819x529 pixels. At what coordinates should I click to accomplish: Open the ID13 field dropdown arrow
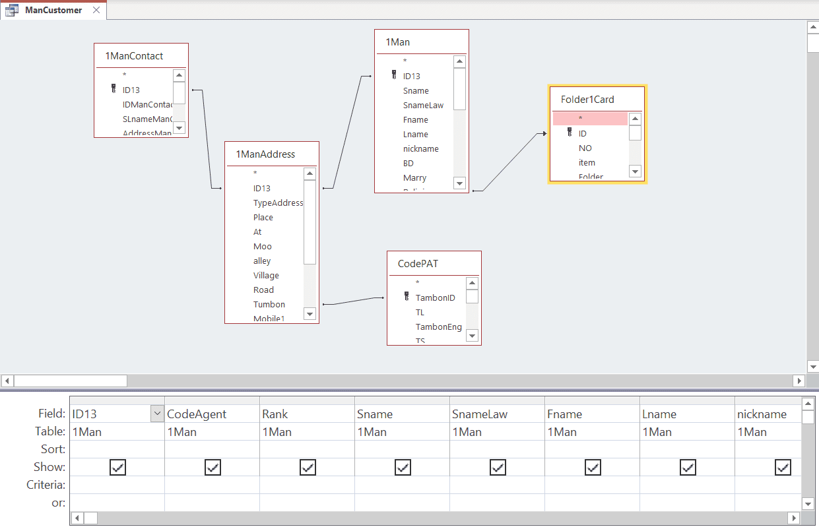(157, 414)
